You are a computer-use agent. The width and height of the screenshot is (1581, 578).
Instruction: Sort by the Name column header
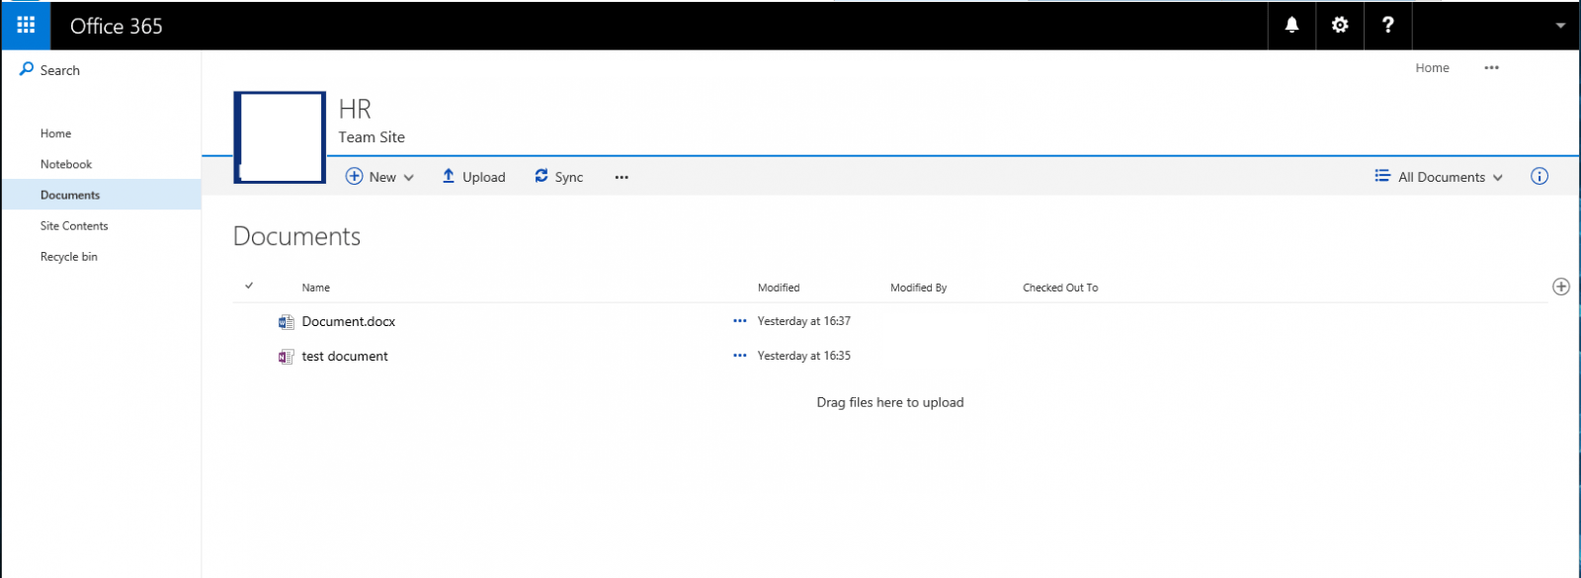pyautogui.click(x=316, y=288)
